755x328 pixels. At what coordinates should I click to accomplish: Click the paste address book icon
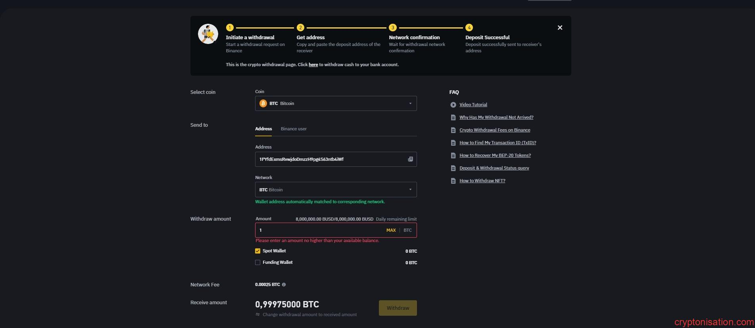410,159
